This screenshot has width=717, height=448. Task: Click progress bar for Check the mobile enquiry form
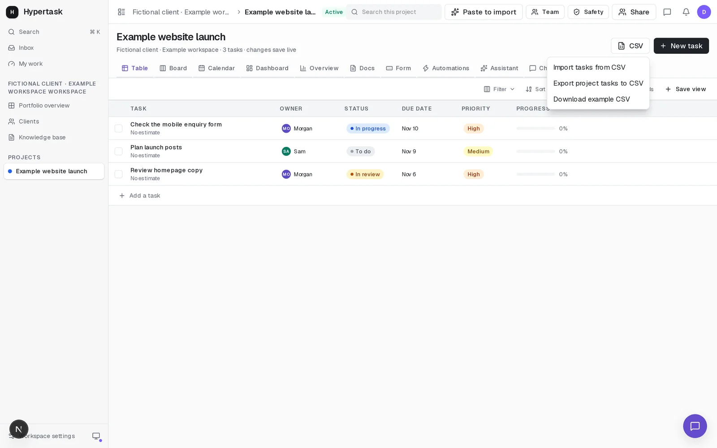click(536, 129)
